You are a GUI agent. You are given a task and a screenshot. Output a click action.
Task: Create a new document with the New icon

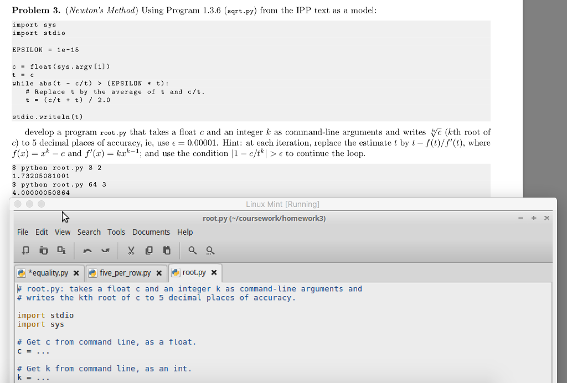[x=25, y=250]
